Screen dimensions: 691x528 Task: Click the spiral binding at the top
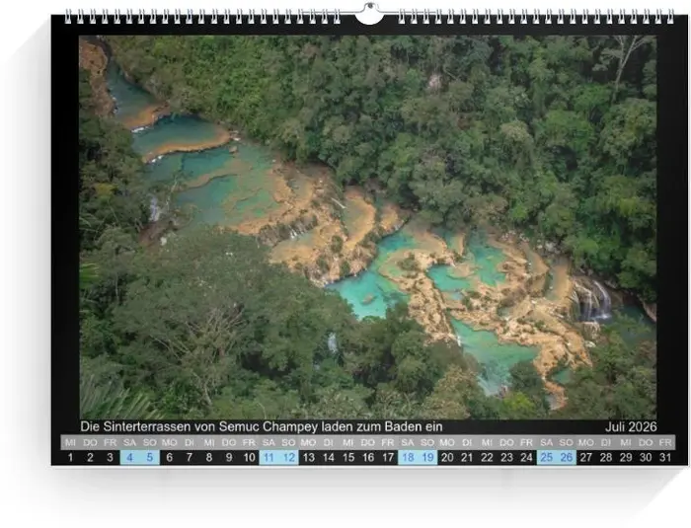pos(197,17)
